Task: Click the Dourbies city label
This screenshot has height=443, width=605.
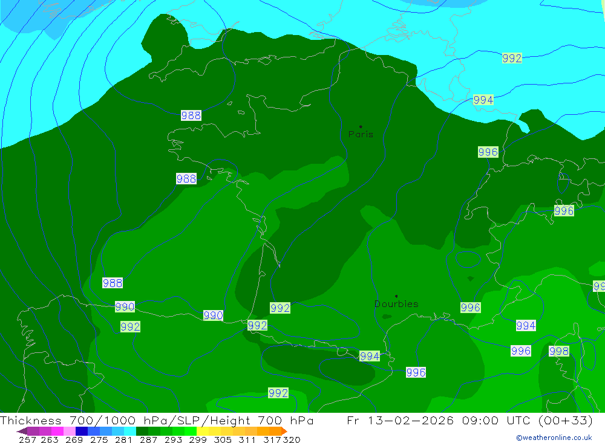Action: click(x=396, y=304)
